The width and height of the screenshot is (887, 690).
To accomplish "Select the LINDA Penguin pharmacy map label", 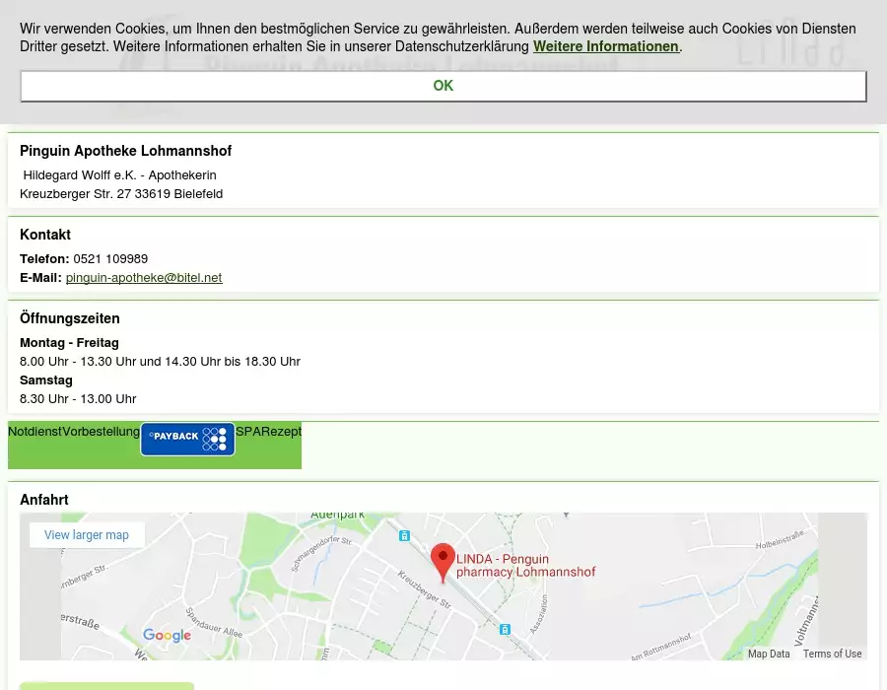I will click(525, 566).
